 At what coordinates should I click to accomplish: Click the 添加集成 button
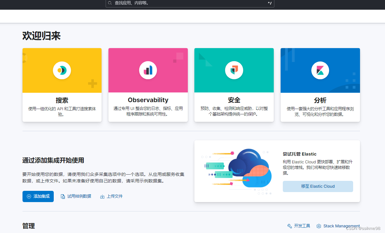[38, 196]
